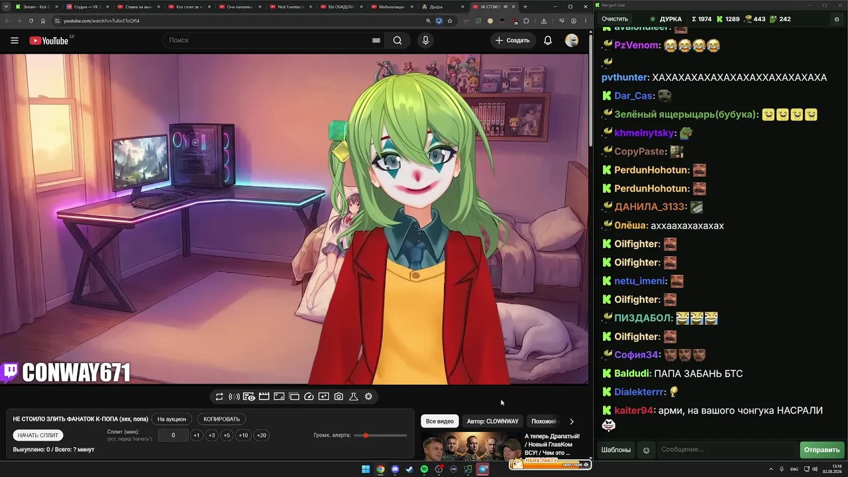Image resolution: width=848 pixels, height=477 pixels.
Task: Open the flask experiments icon
Action: tap(353, 397)
